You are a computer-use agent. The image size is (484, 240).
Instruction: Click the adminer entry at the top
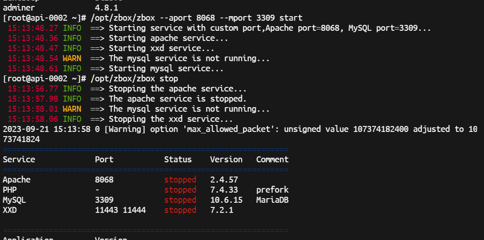click(18, 8)
